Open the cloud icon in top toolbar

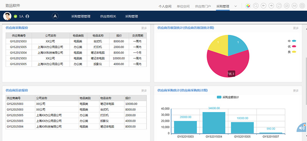point(286,6)
